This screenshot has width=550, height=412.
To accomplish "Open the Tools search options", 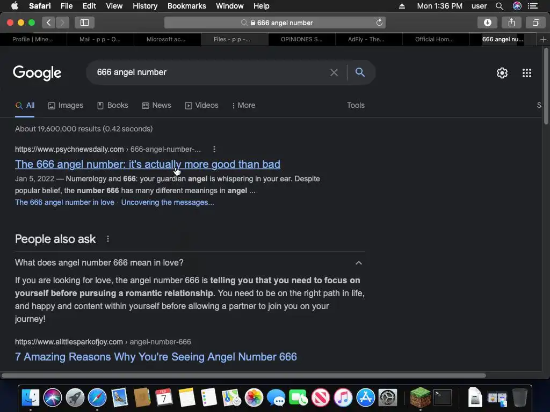I will point(356,106).
